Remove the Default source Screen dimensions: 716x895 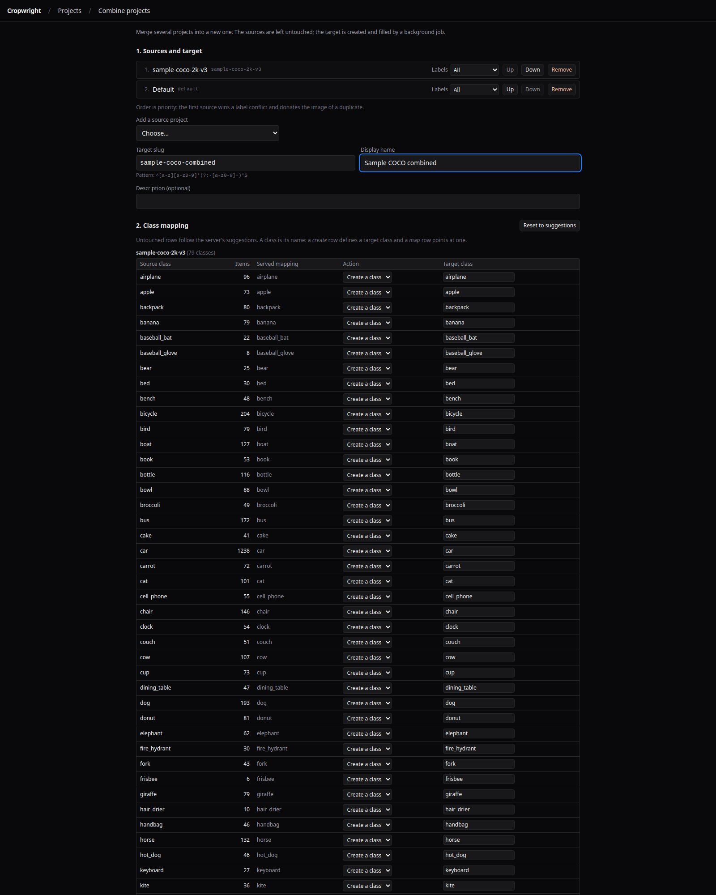(562, 89)
